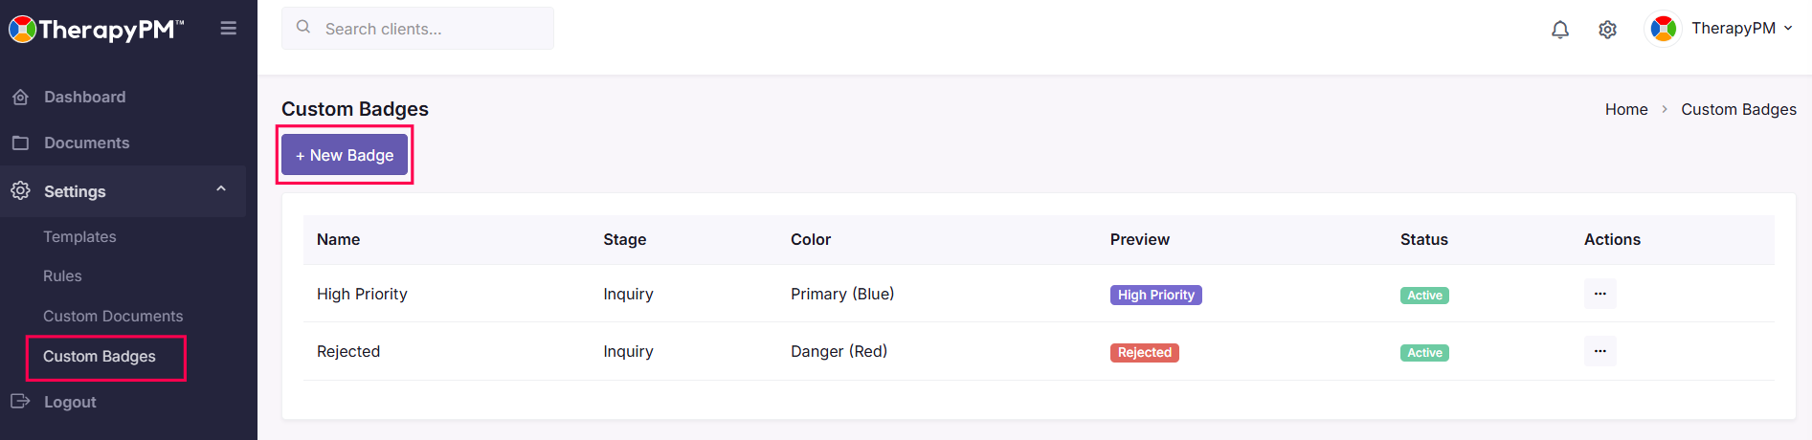
Task: Go to Templates in Settings submenu
Action: point(79,236)
